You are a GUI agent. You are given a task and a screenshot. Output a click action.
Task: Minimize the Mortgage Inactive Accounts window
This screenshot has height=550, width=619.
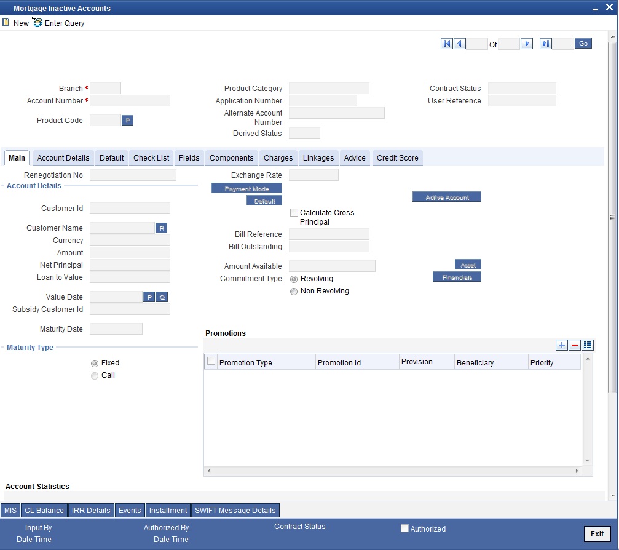click(595, 8)
